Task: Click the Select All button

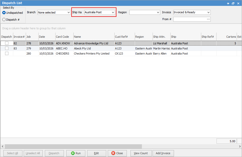Action: pyautogui.click(x=13, y=153)
